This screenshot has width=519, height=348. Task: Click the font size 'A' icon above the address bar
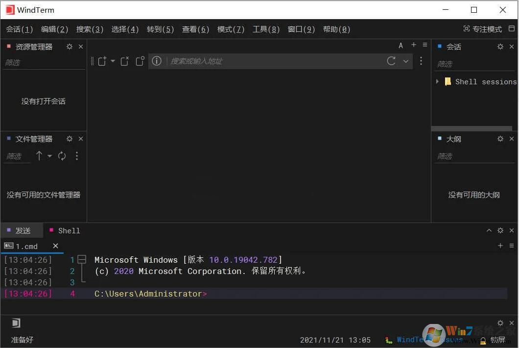(x=401, y=45)
